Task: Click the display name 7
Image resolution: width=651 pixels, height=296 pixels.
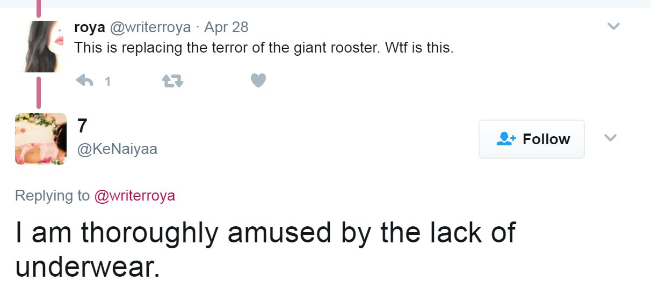Action: (82, 126)
